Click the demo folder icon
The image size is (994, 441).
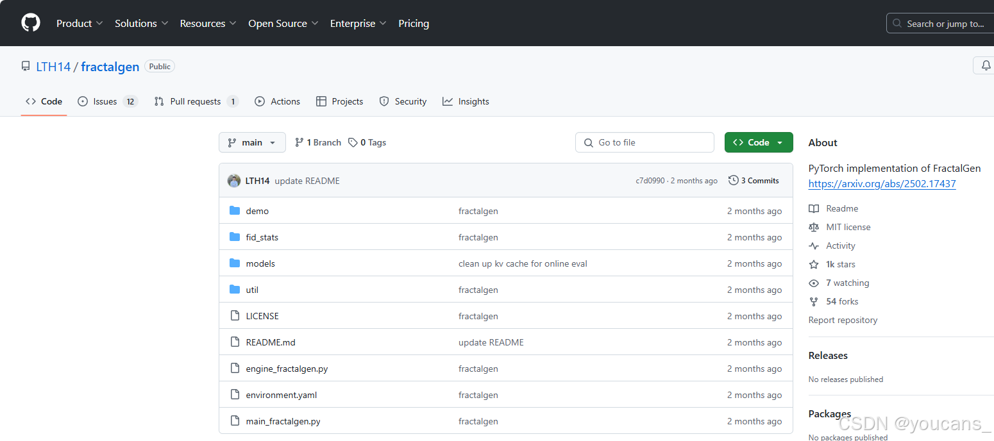point(235,211)
